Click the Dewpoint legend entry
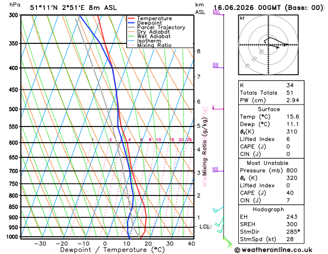328x254 pixels. (145, 23)
